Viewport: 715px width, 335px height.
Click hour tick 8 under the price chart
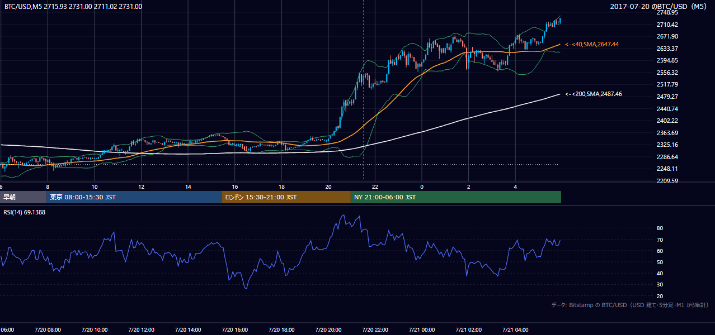pos(48,187)
